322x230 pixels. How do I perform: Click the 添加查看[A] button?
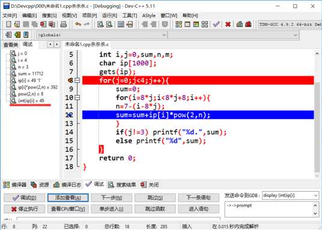68,198
